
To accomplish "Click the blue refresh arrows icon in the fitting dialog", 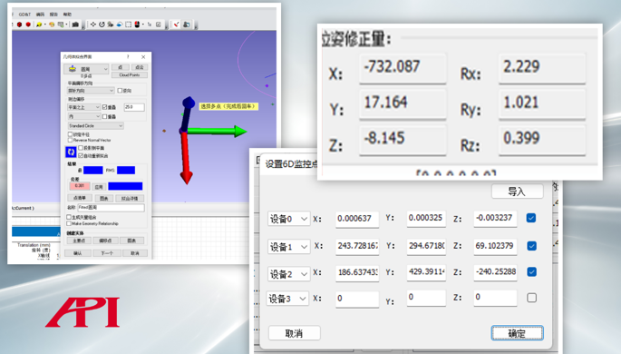I will click(71, 152).
